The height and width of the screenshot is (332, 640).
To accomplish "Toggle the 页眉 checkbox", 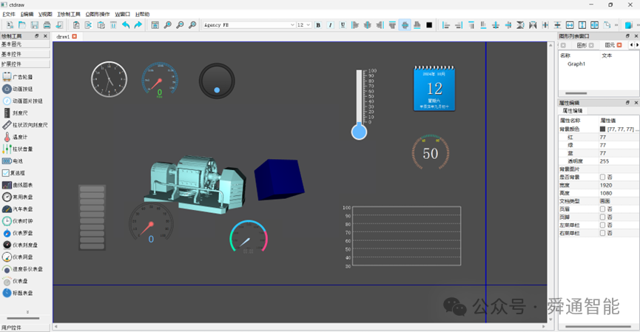I will pos(602,209).
